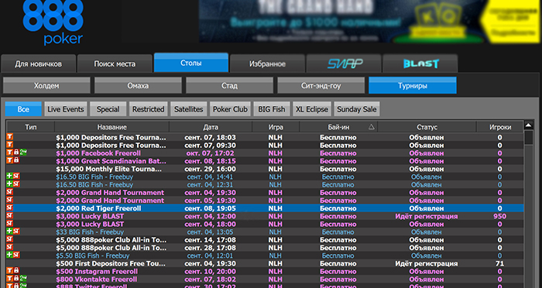Sort tournaments by Игроки column header
Image resolution: width=542 pixels, height=288 pixels.
pos(500,127)
